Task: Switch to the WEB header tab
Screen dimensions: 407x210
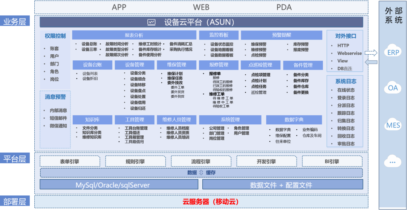Action: pos(201,7)
